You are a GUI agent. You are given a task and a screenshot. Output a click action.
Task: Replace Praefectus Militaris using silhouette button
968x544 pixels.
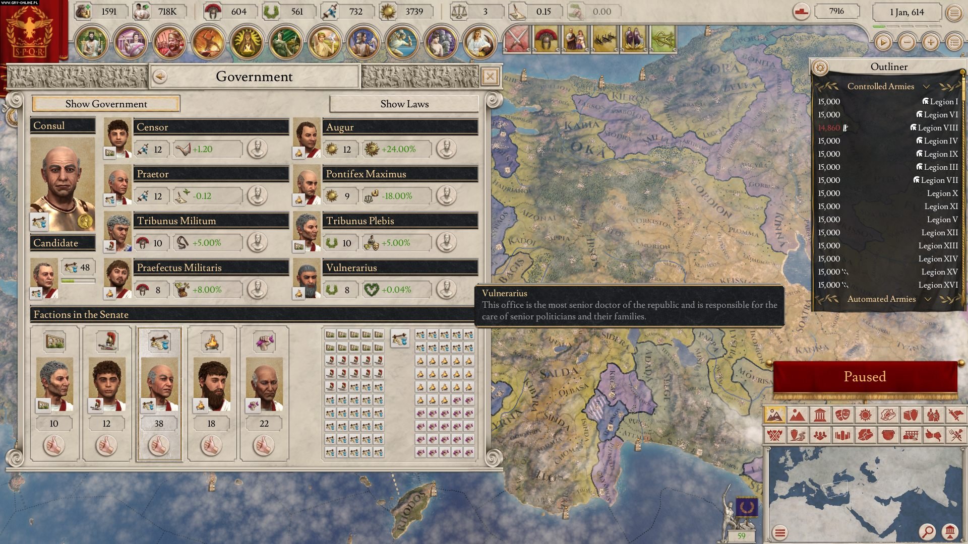pos(257,290)
